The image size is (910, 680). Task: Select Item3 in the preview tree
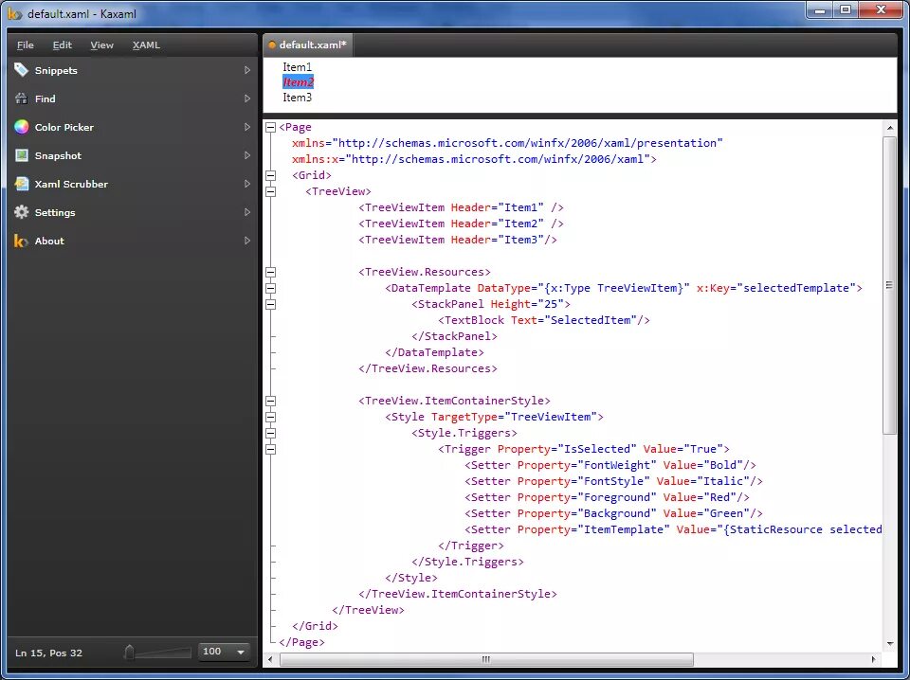click(297, 98)
